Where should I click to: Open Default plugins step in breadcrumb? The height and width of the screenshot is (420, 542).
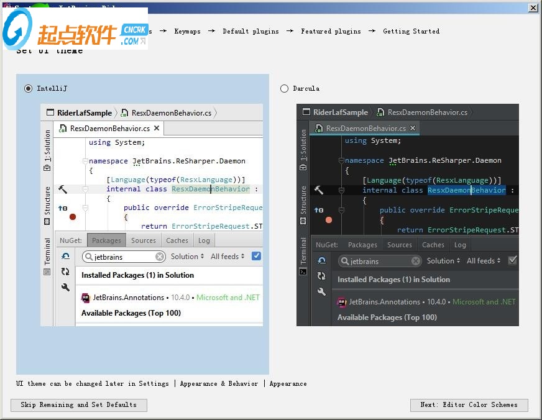point(250,31)
